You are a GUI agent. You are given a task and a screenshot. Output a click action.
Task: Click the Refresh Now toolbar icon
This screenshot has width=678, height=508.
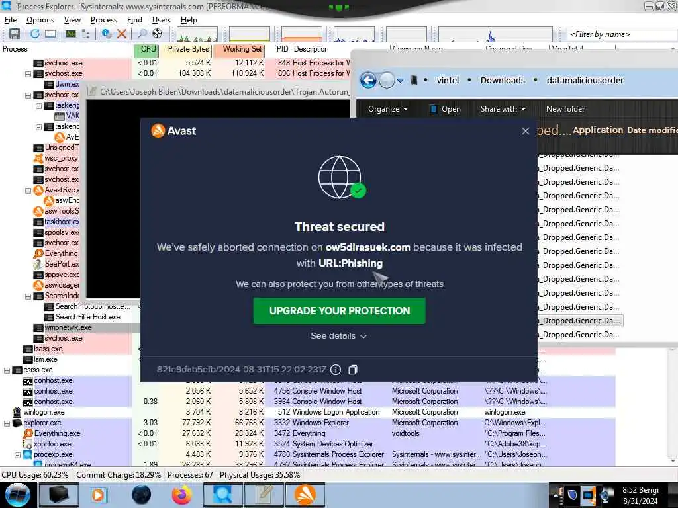pos(34,34)
